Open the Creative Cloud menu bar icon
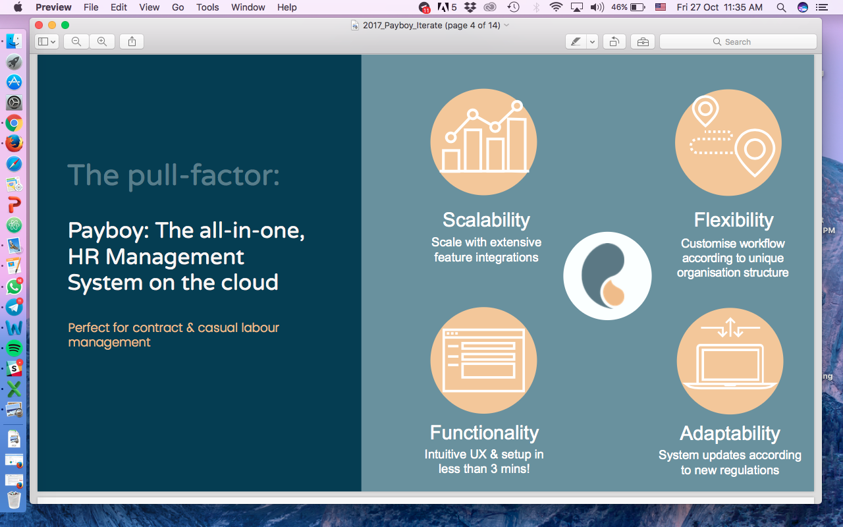 pos(489,7)
